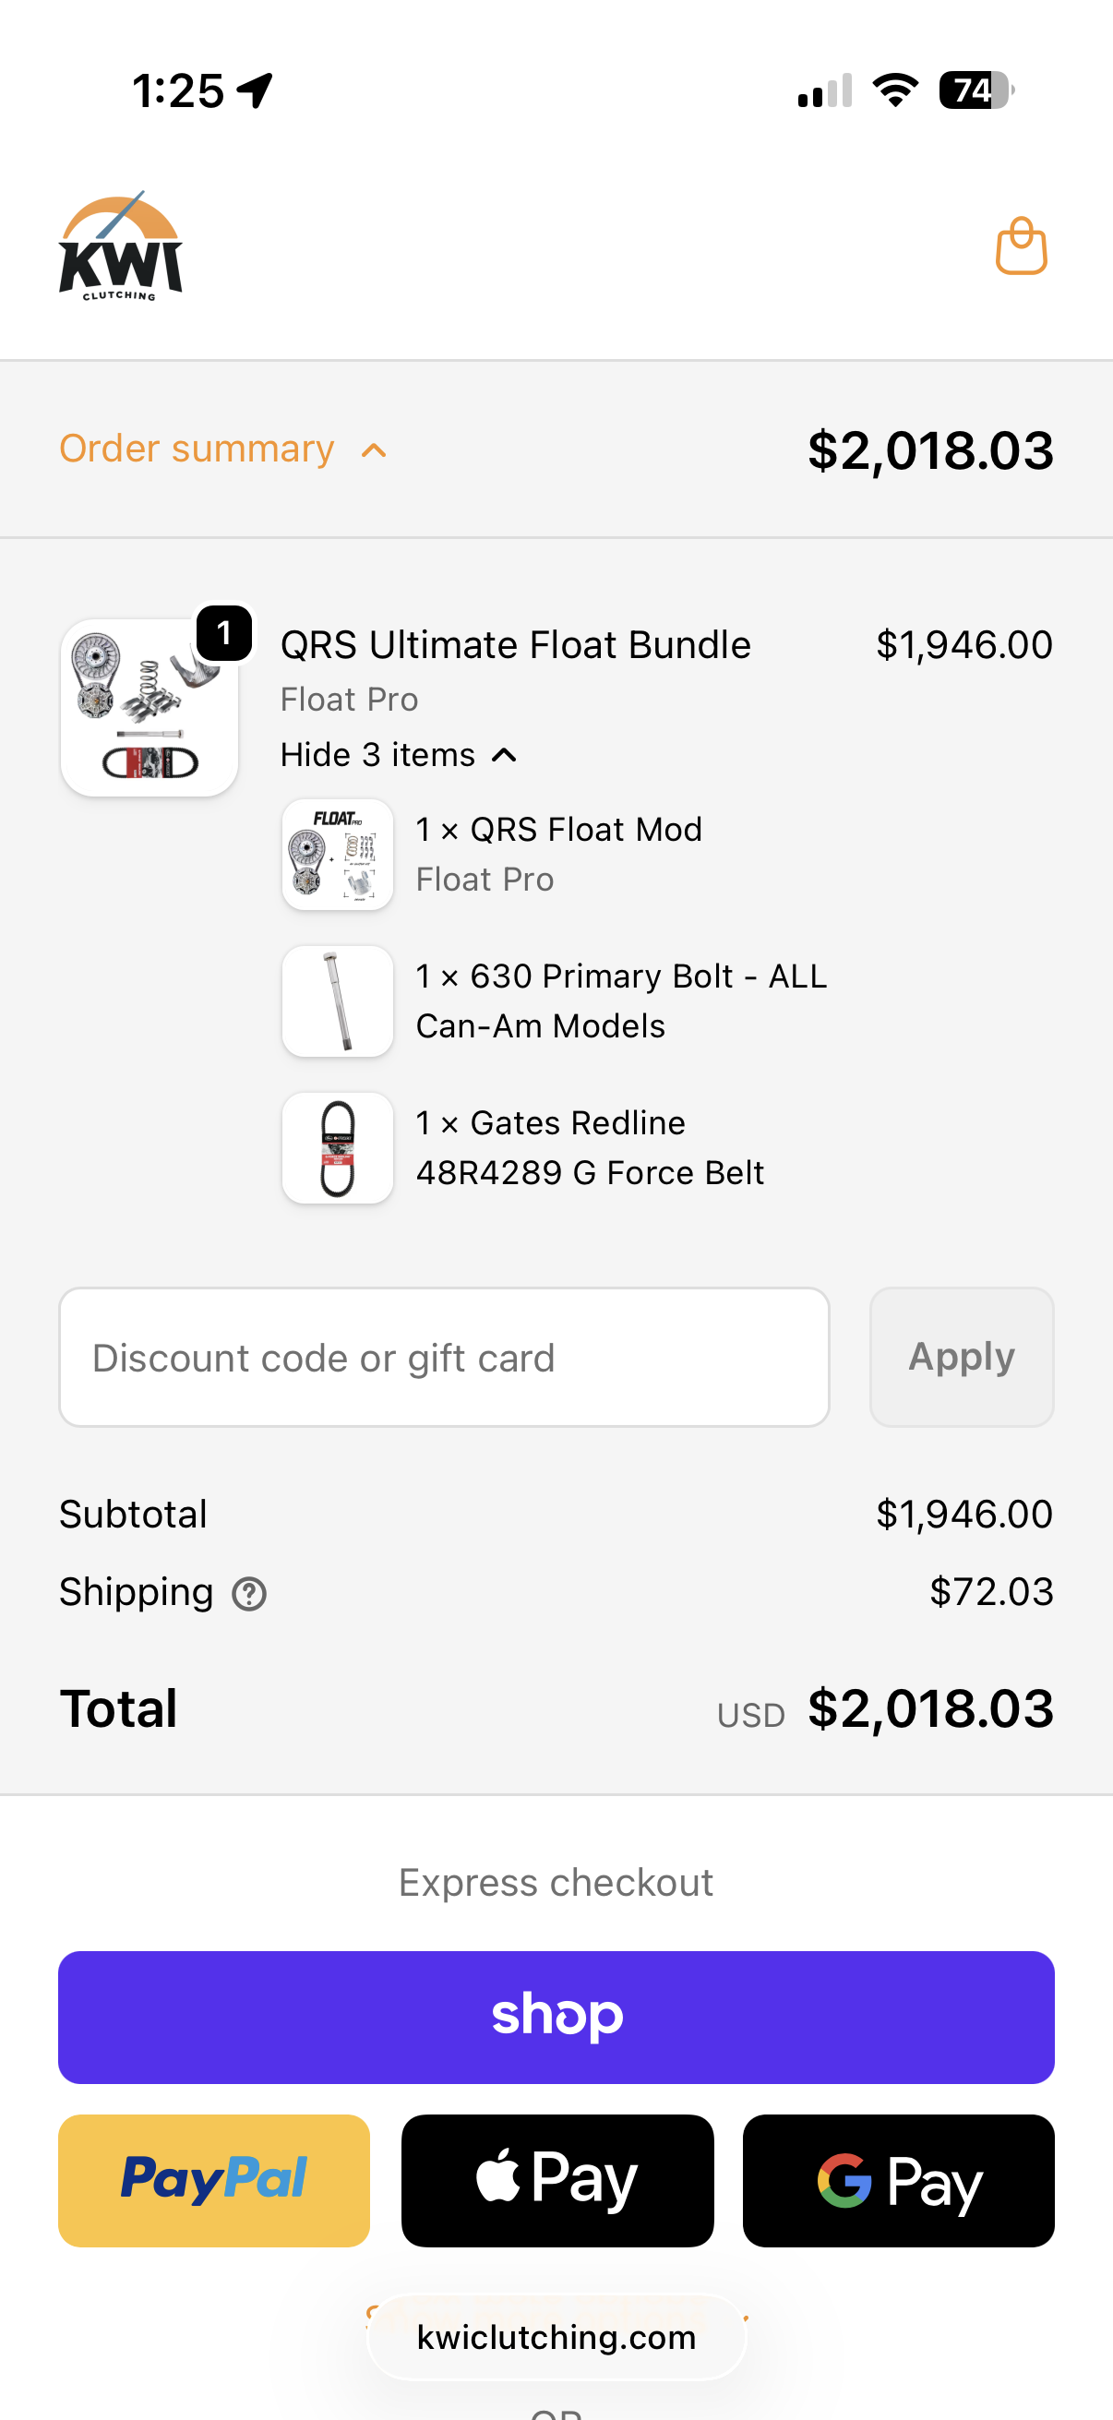Tap the KWI Clutching logo

(120, 246)
